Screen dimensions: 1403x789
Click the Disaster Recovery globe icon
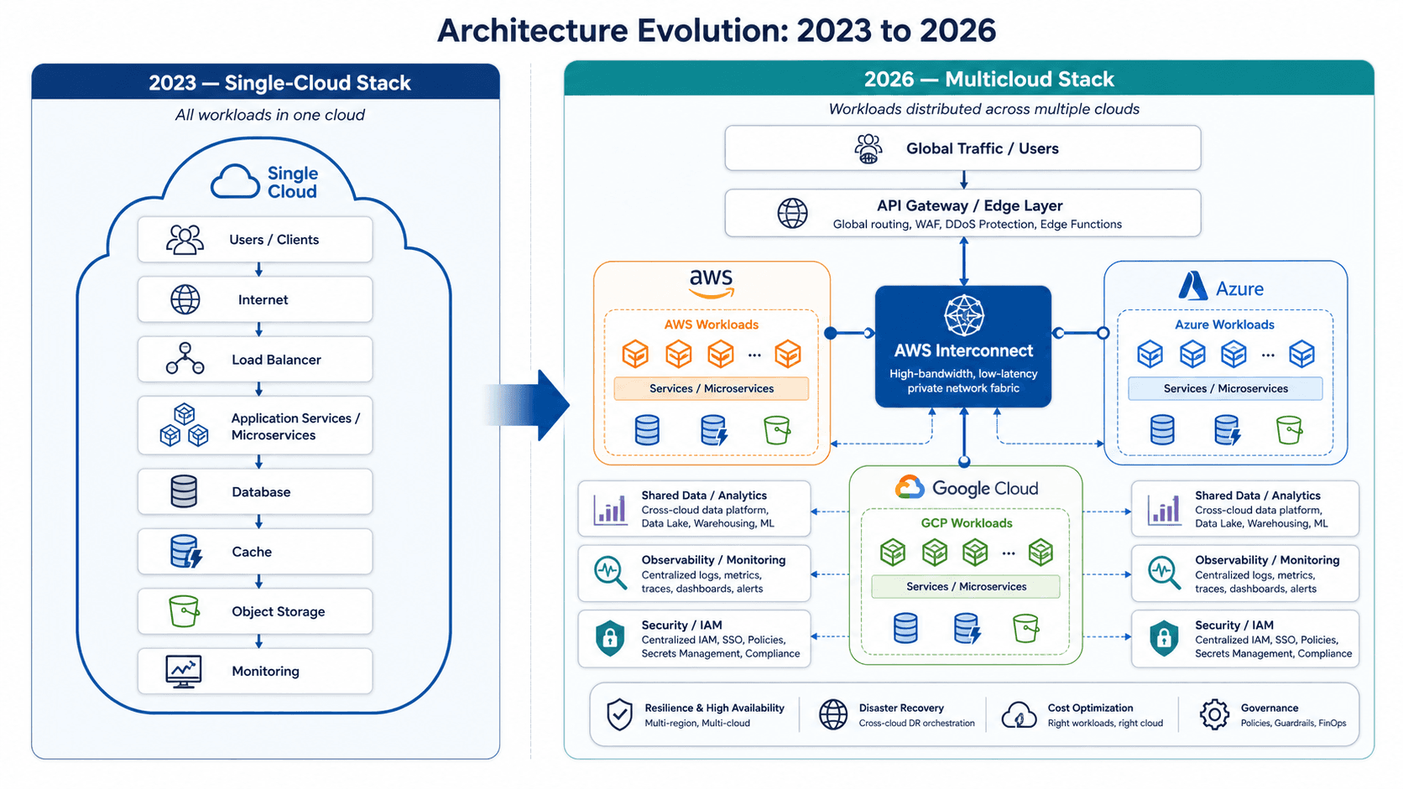pyautogui.click(x=833, y=714)
